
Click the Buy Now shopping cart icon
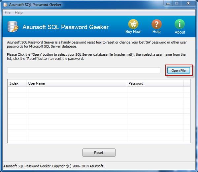tap(133, 24)
